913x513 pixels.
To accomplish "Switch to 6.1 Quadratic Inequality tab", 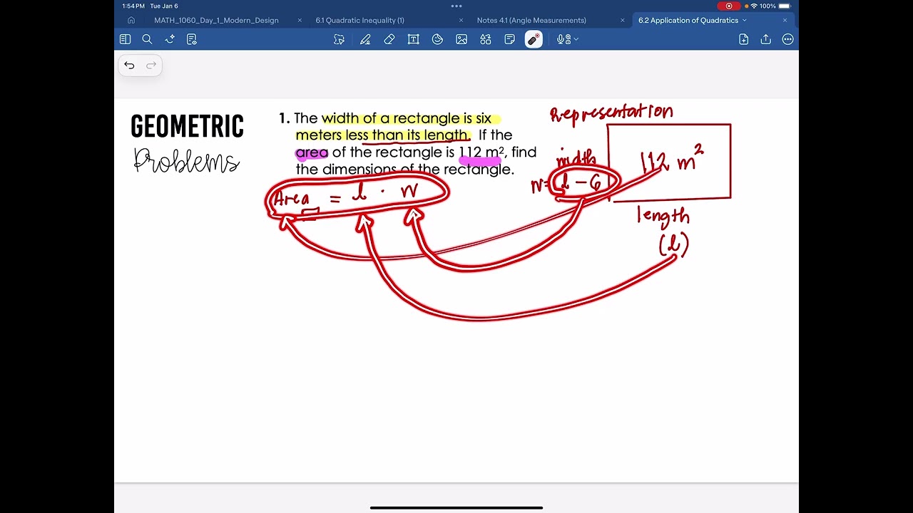I will click(360, 21).
